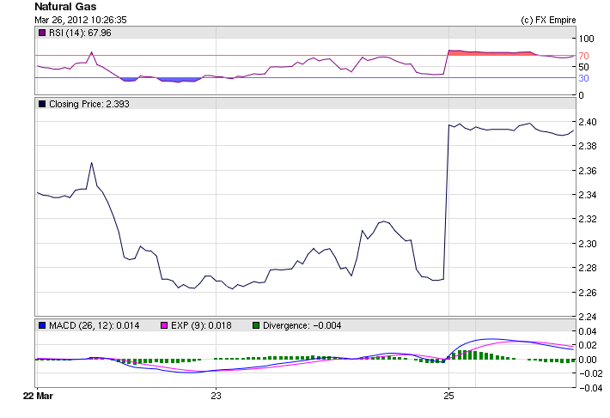The height and width of the screenshot is (418, 610).
Task: Click the '2.32' price axis value
Action: pos(588,219)
